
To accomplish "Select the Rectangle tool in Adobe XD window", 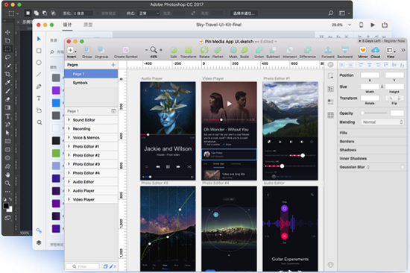I will tap(39, 51).
